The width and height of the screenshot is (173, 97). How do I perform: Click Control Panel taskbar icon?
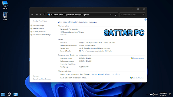point(16,94)
